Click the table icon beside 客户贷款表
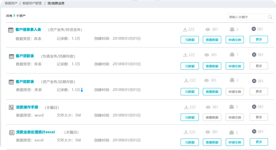 (x=11, y=56)
